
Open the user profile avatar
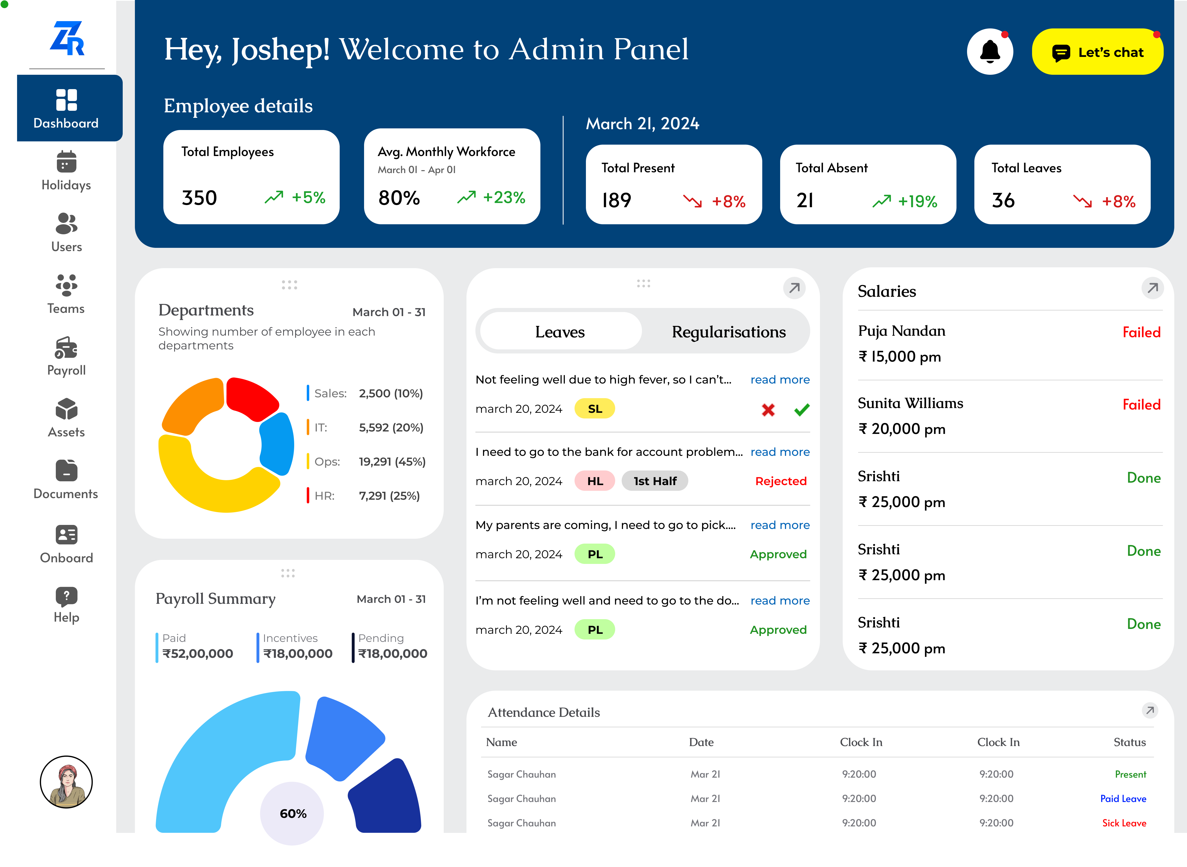(66, 782)
